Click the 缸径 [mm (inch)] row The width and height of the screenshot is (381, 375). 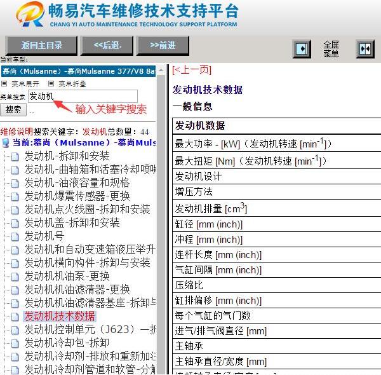pyautogui.click(x=276, y=224)
